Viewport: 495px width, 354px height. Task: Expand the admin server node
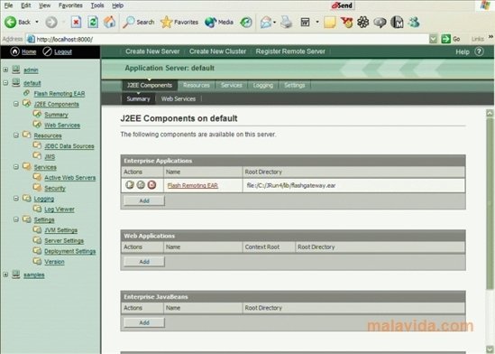pyautogui.click(x=5, y=70)
